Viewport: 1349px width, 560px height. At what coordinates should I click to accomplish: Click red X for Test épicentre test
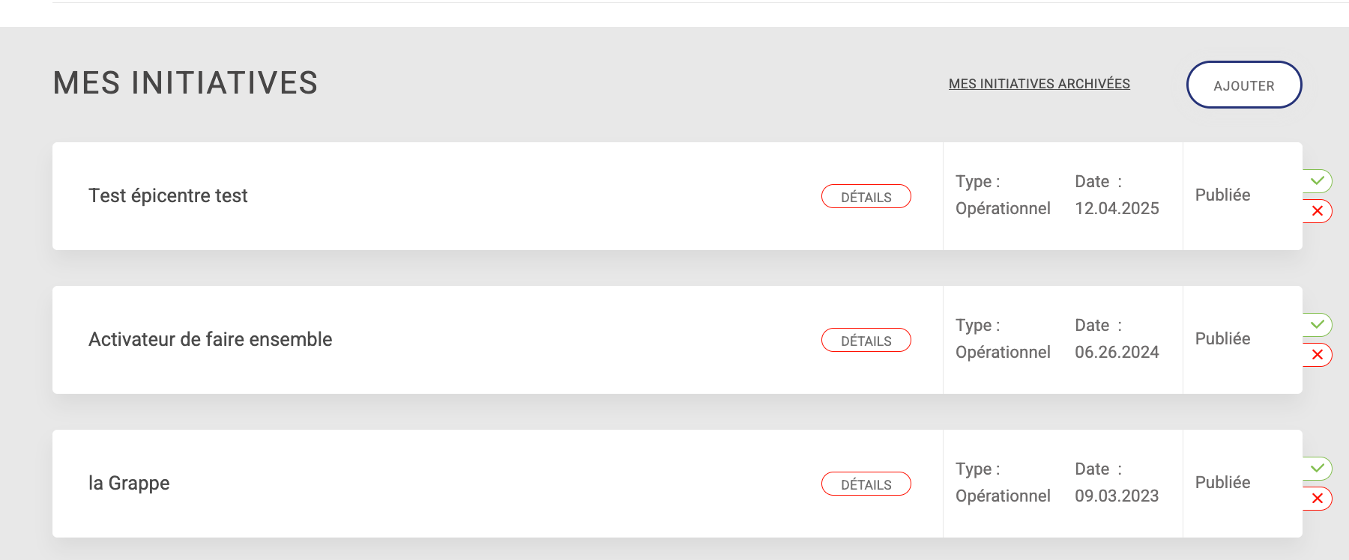(1317, 211)
